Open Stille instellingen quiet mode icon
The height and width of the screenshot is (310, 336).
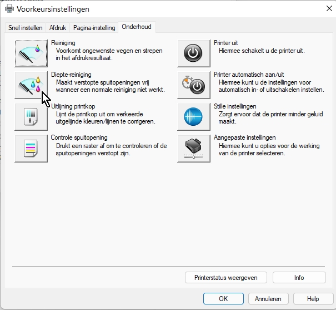pos(194,116)
